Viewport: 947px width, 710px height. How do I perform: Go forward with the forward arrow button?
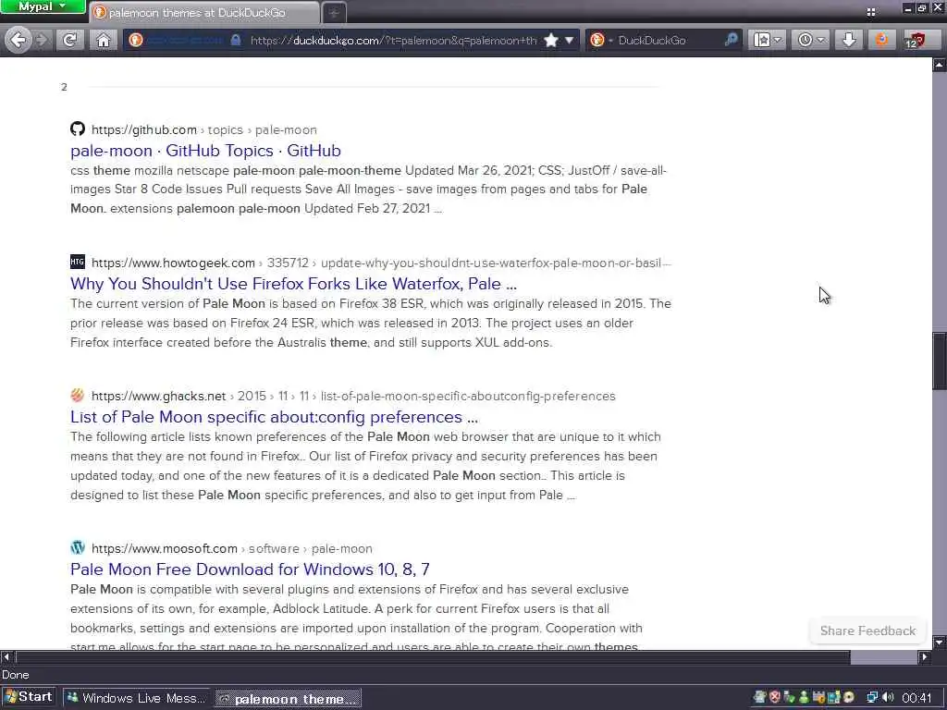[x=41, y=41]
